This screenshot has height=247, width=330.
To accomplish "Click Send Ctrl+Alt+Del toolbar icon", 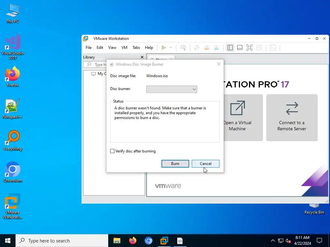I will (x=183, y=48).
